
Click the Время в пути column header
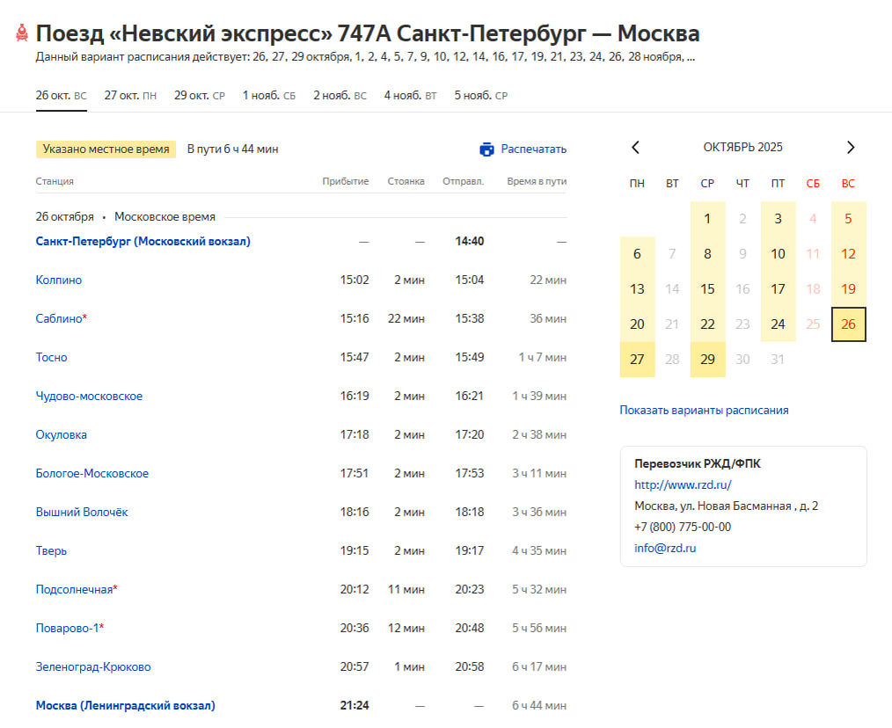[x=537, y=181]
